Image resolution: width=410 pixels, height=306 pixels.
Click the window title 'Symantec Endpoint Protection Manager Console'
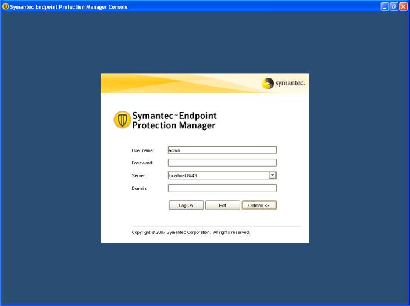click(69, 7)
